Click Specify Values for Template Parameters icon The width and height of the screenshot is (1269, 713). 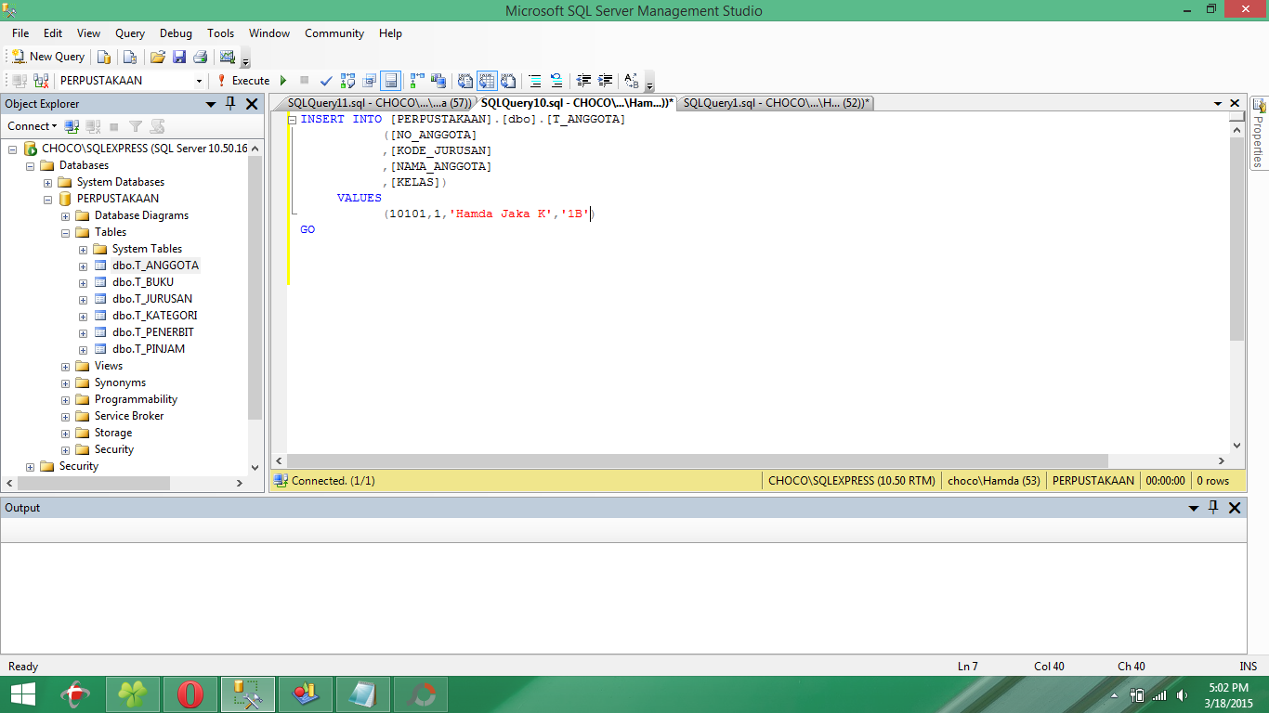coord(632,81)
